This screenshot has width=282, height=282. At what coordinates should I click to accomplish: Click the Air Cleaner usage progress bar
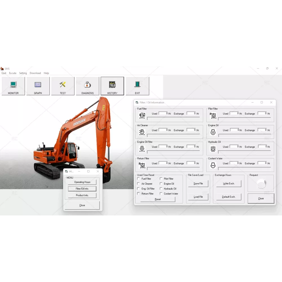coord(173,135)
